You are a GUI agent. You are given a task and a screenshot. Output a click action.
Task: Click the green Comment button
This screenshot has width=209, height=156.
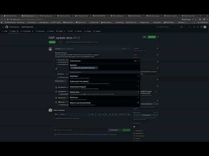pyautogui.click(x=126, y=130)
